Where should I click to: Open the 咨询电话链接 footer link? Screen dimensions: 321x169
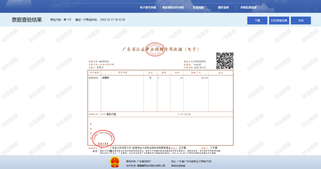click(178, 166)
